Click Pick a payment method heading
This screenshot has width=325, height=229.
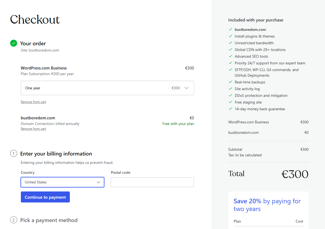click(49, 220)
